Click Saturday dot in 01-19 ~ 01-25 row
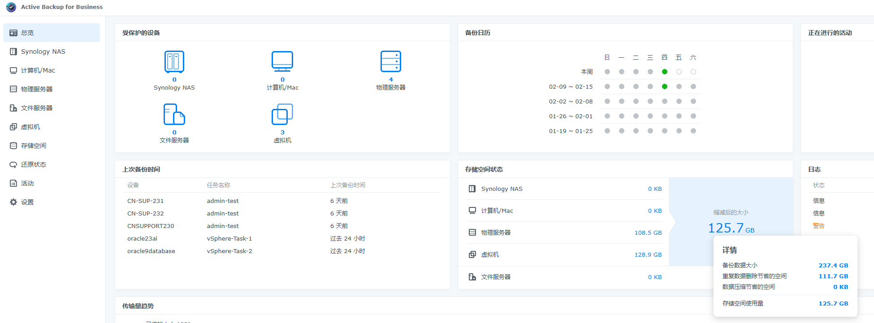This screenshot has width=874, height=323. click(693, 131)
